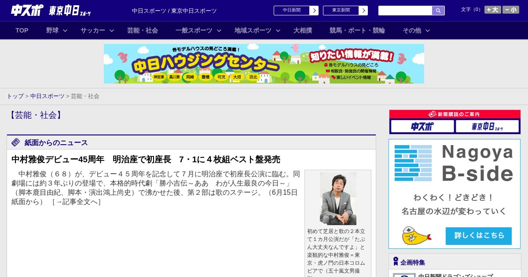Open the その他 menu
The height and width of the screenshot is (277, 528).
click(412, 30)
